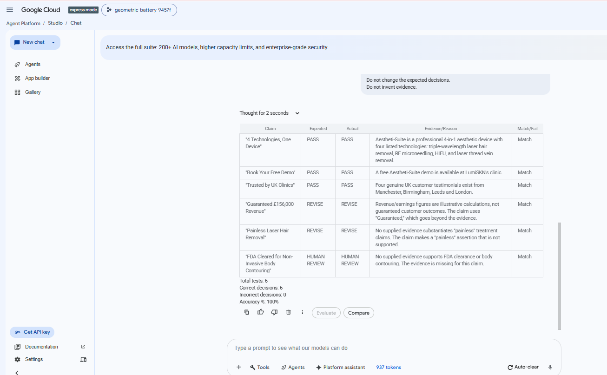The image size is (607, 375).
Task: Collapse the sidebar with the left chevron
Action: [x=17, y=372]
